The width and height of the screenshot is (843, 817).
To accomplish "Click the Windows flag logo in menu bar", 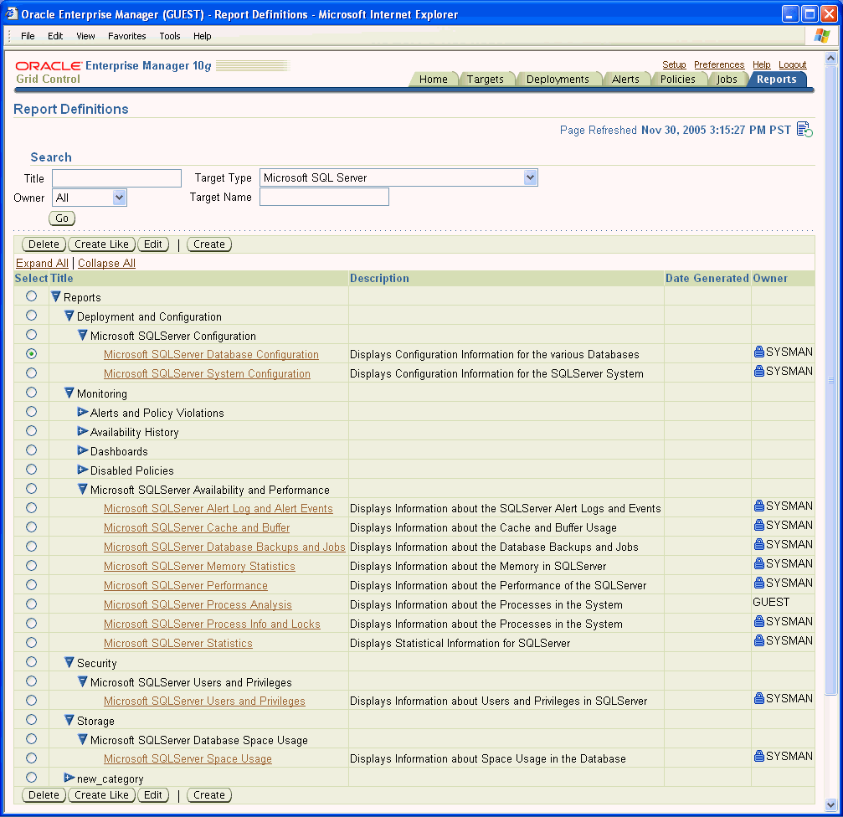I will pyautogui.click(x=822, y=36).
